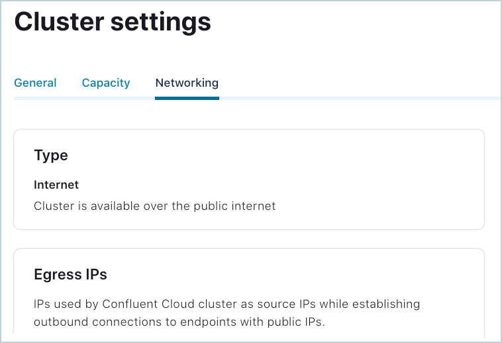Click the public internet availability description
The height and width of the screenshot is (343, 502).
pos(154,206)
